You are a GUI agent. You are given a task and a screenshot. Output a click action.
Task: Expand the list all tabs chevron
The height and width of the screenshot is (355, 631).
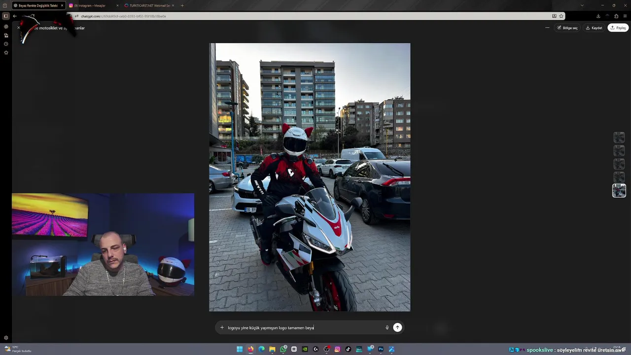click(x=582, y=5)
